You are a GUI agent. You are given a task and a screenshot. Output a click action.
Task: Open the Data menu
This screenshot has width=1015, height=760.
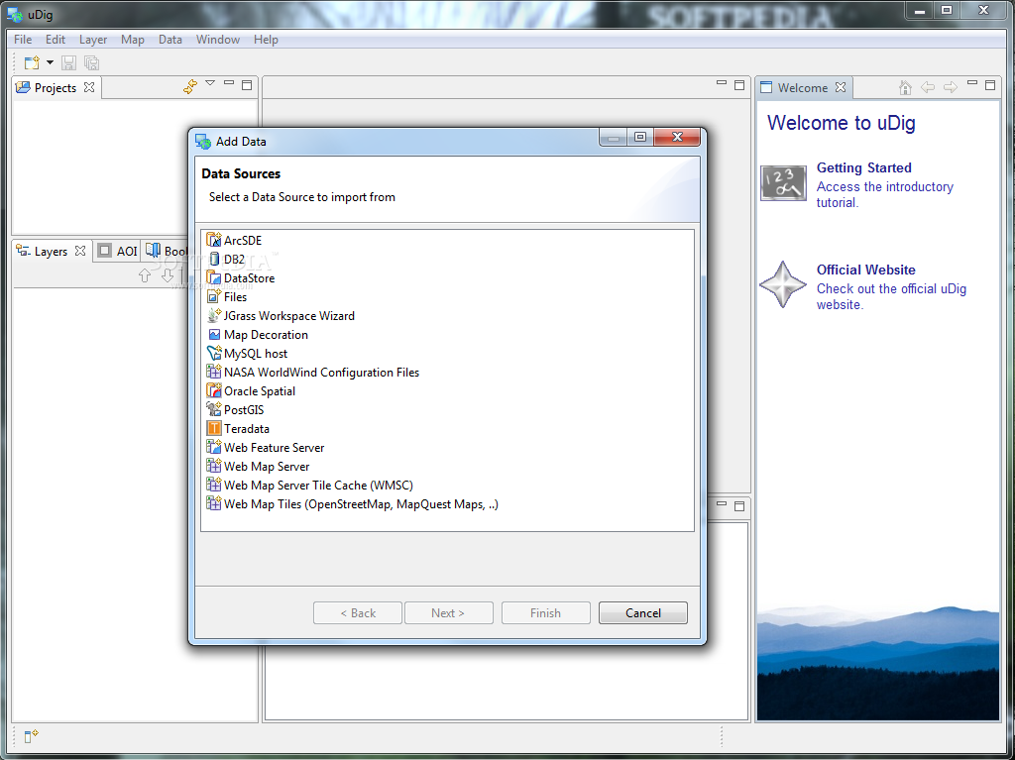[x=170, y=40]
